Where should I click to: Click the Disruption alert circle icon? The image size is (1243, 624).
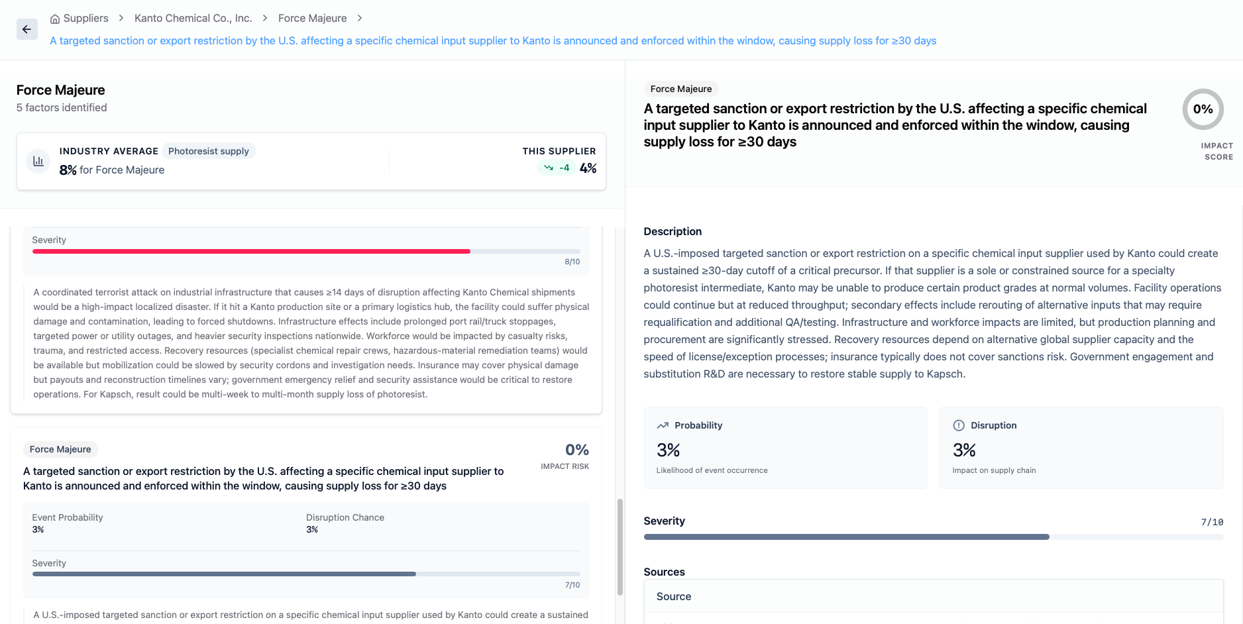(x=959, y=425)
